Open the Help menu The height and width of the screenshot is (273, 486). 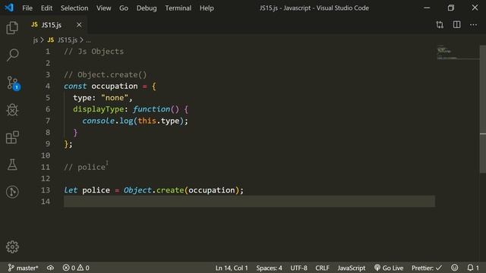[x=207, y=8]
